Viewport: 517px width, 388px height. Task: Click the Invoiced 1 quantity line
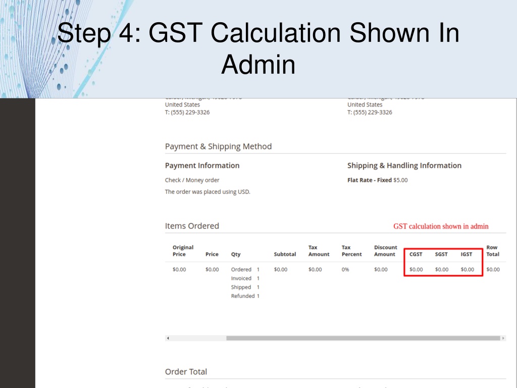[245, 278]
